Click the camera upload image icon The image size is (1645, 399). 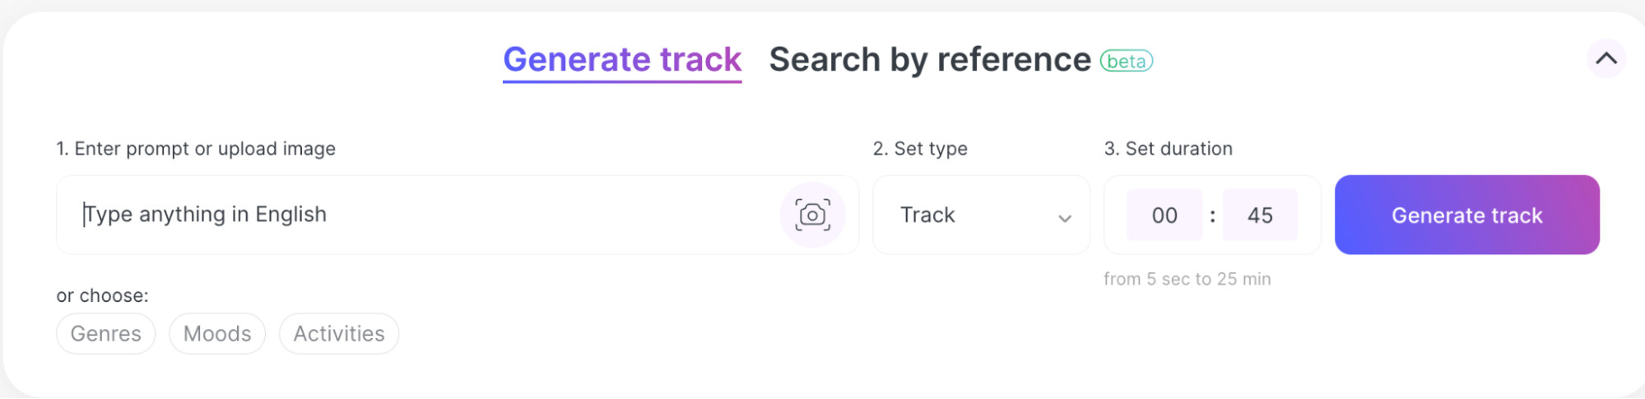pos(812,215)
